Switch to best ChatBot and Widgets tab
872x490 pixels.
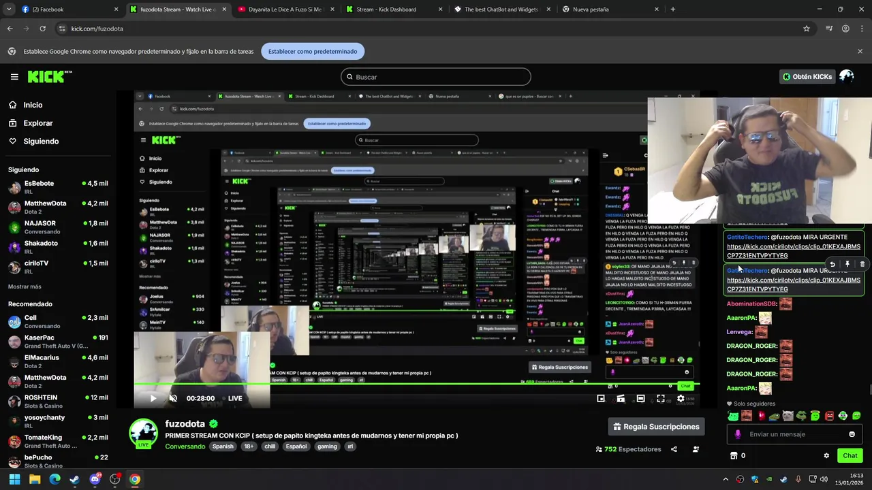pos(502,10)
